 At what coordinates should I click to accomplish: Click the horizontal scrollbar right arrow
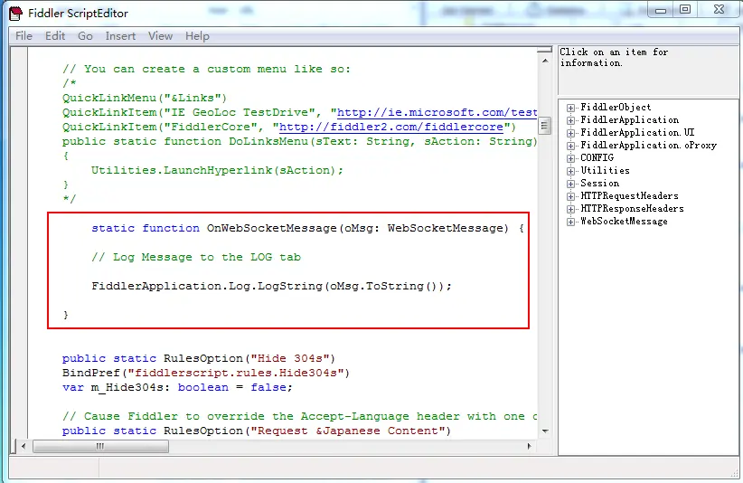pyautogui.click(x=530, y=446)
